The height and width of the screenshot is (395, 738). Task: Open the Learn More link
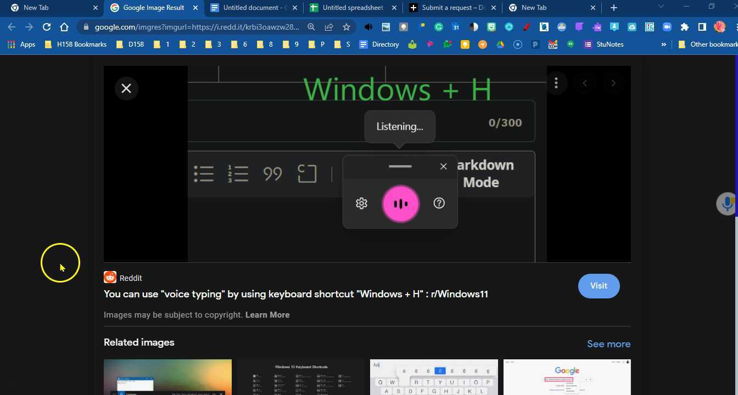(267, 314)
